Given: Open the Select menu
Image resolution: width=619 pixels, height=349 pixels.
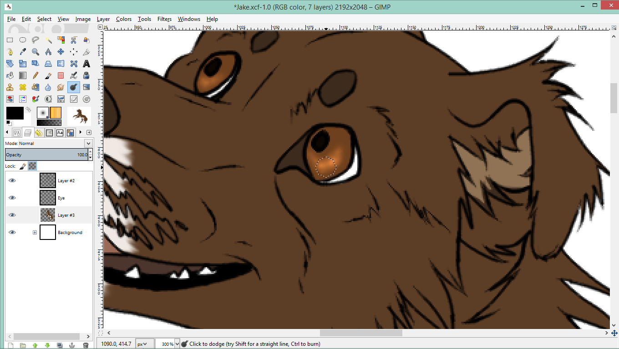Looking at the screenshot, I should (x=44, y=19).
